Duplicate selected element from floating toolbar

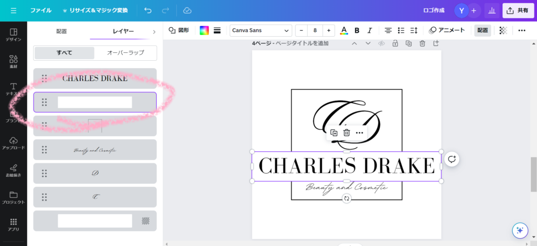[334, 133]
